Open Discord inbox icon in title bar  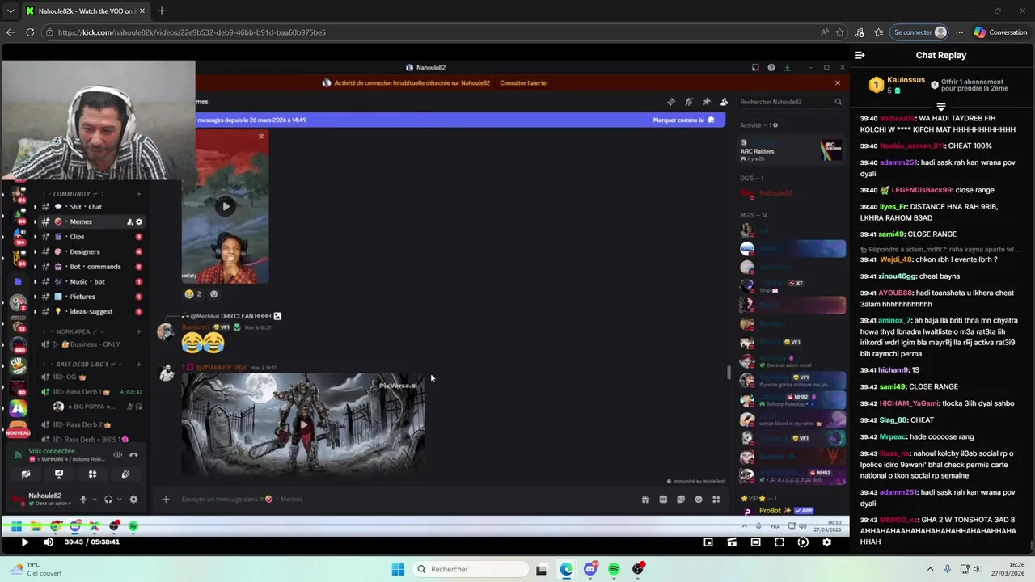tap(755, 68)
